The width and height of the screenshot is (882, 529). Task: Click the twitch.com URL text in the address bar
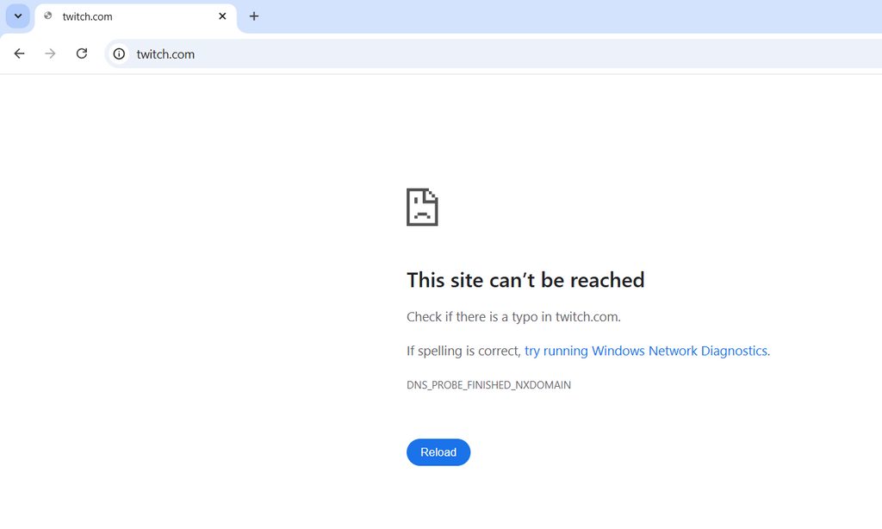click(x=165, y=54)
